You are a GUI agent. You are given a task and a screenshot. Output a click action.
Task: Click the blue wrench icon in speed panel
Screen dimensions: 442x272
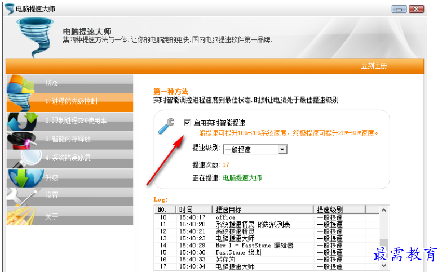tap(166, 126)
